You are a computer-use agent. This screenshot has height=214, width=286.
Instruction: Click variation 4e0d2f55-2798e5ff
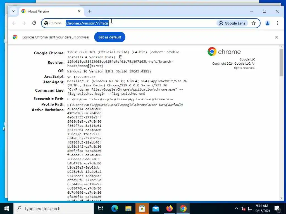pos(84,117)
